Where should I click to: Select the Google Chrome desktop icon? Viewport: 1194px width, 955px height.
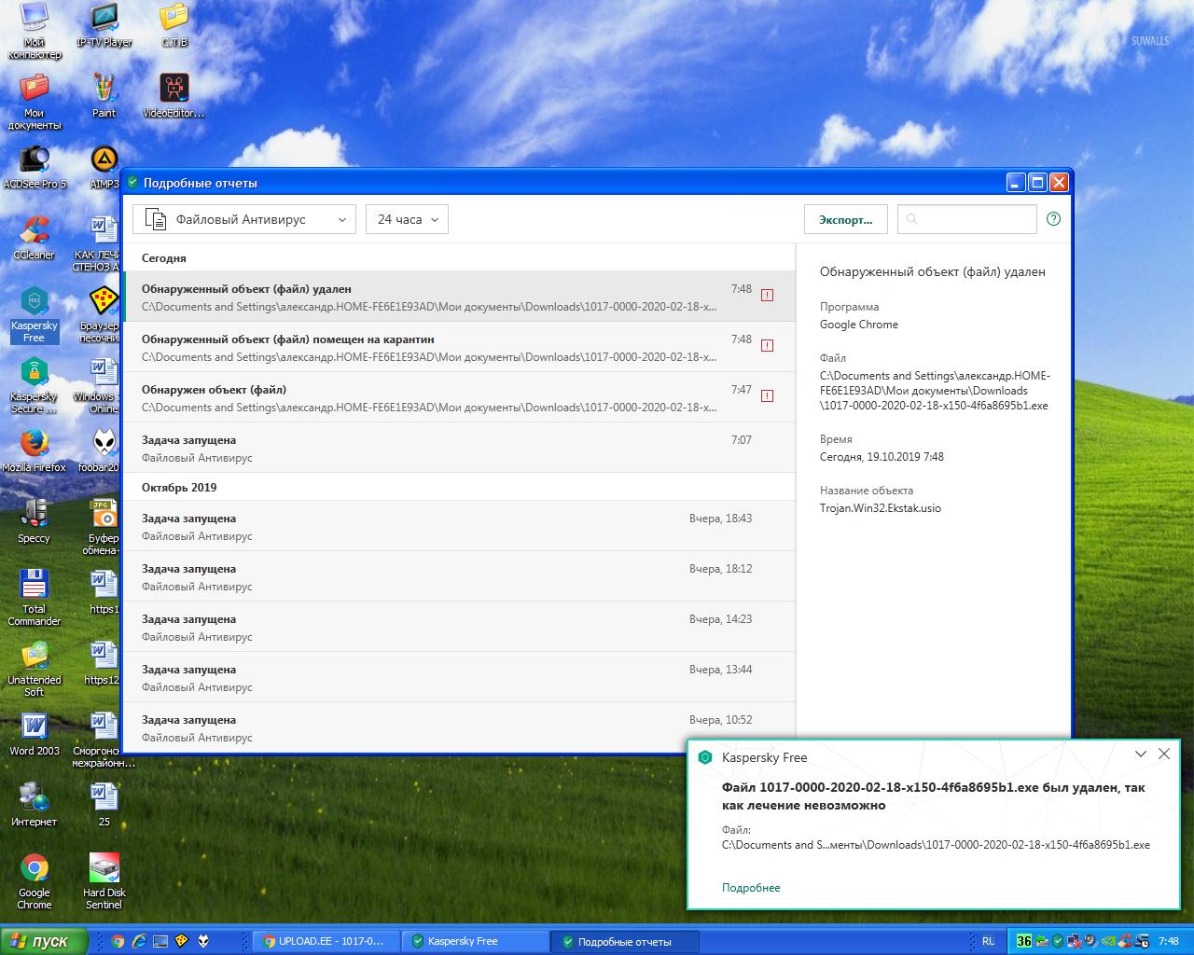tap(35, 881)
